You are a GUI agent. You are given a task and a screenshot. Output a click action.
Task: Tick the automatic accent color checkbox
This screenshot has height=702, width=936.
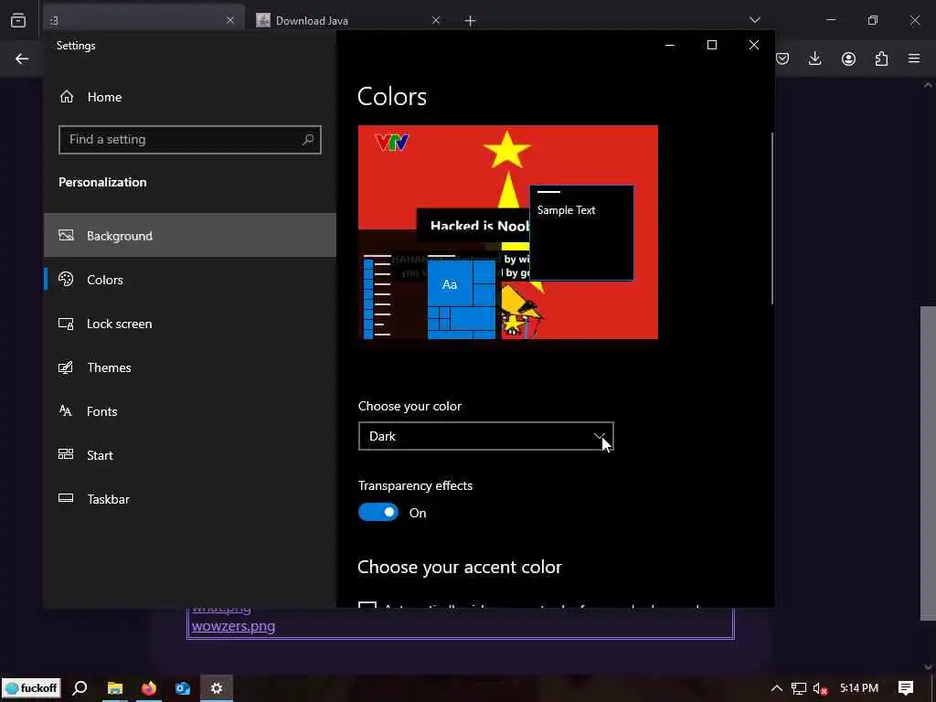[x=367, y=605]
